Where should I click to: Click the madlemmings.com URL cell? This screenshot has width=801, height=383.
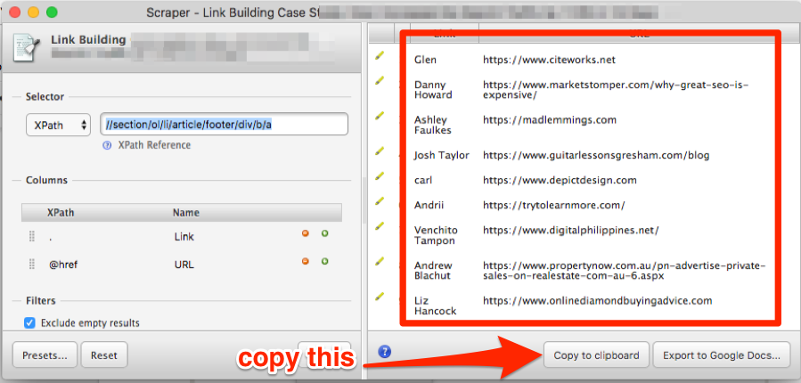point(550,120)
